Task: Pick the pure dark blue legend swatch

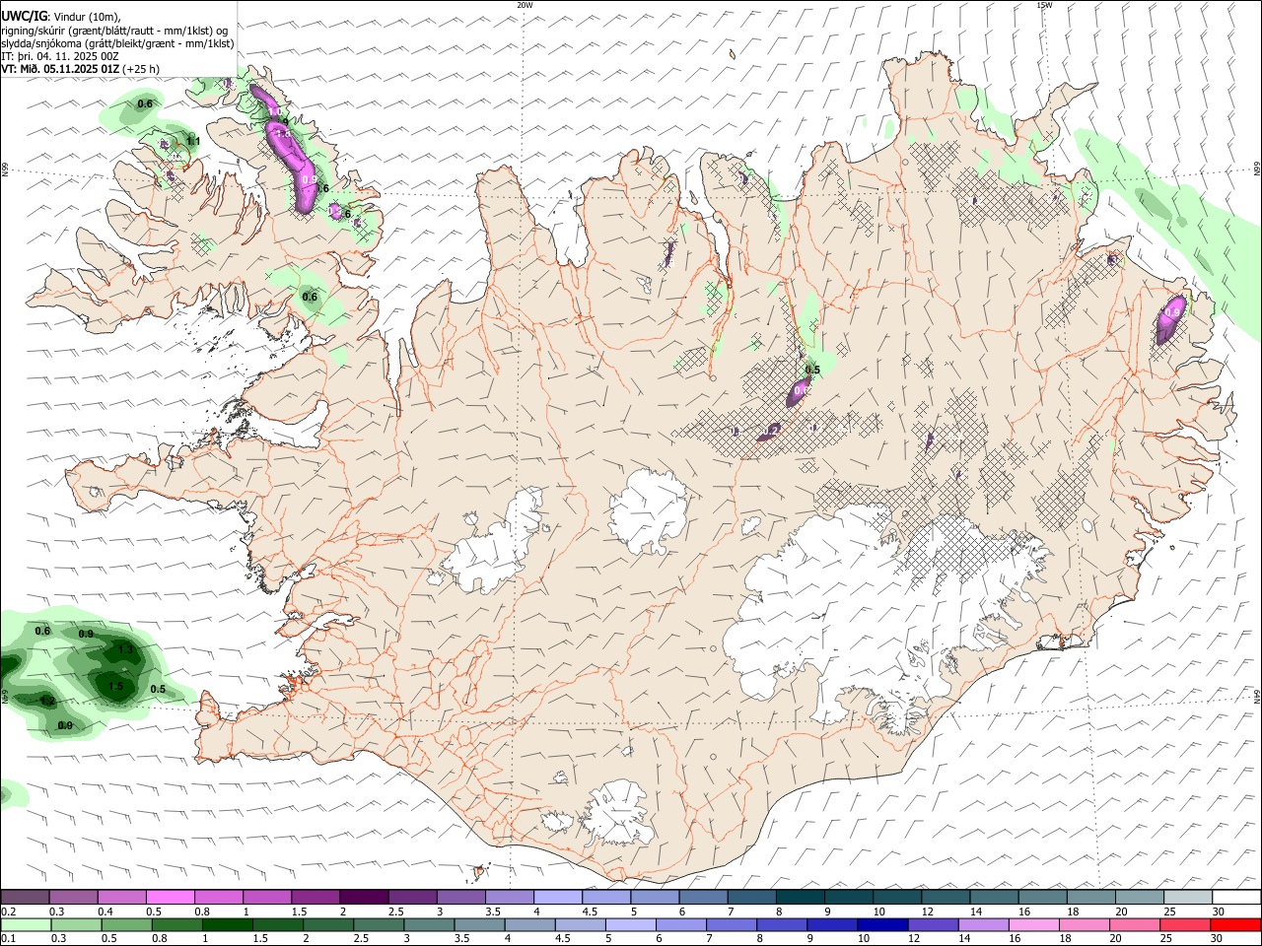Action: click(881, 925)
